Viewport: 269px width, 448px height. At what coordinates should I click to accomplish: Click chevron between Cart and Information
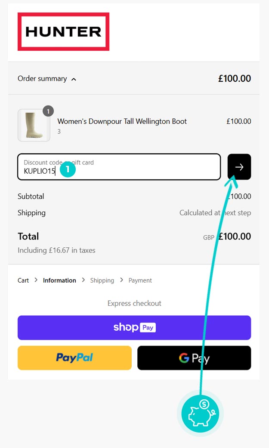coord(36,280)
